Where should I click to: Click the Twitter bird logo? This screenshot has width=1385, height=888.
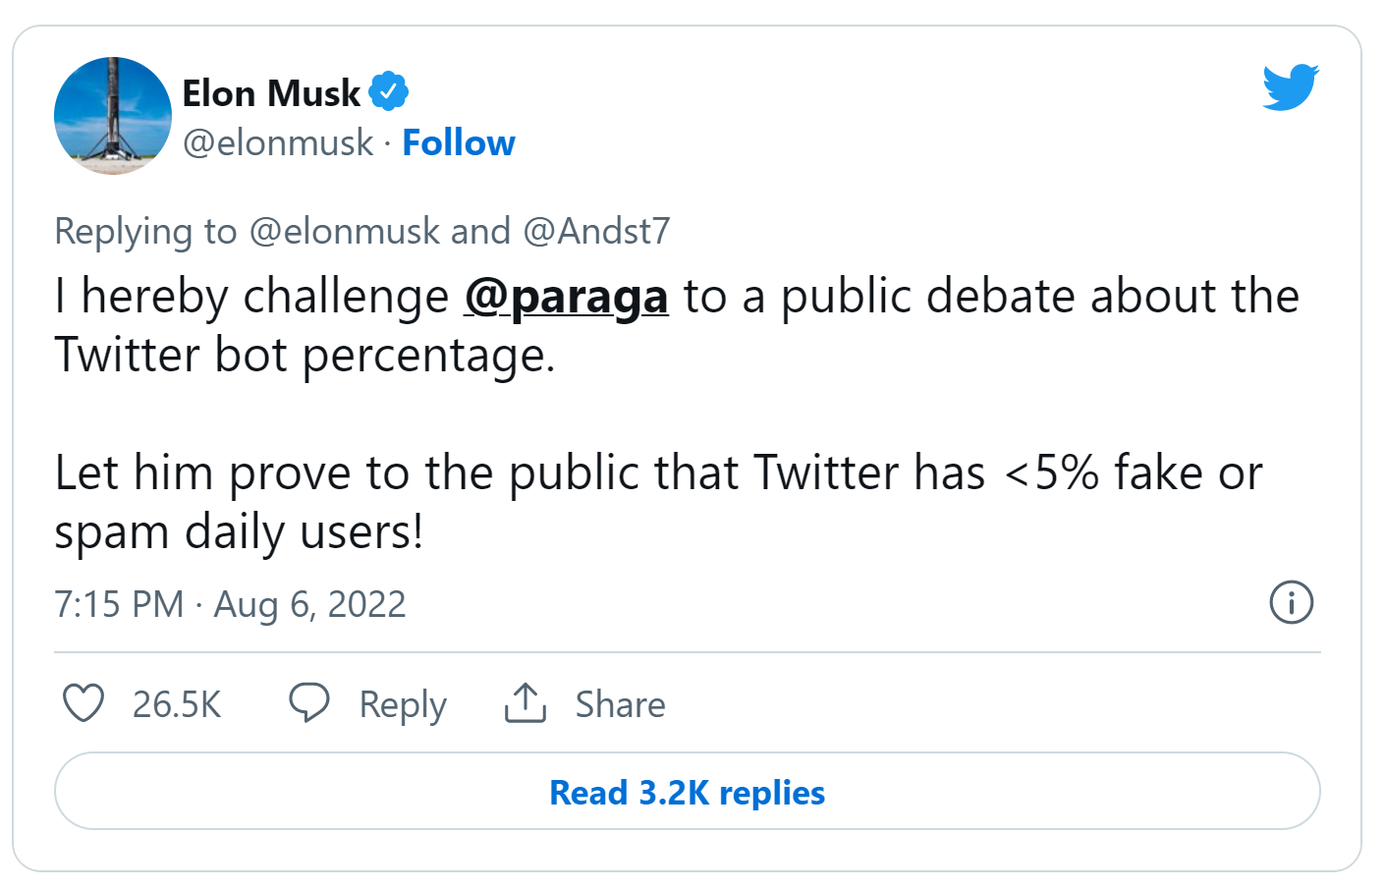1290,88
